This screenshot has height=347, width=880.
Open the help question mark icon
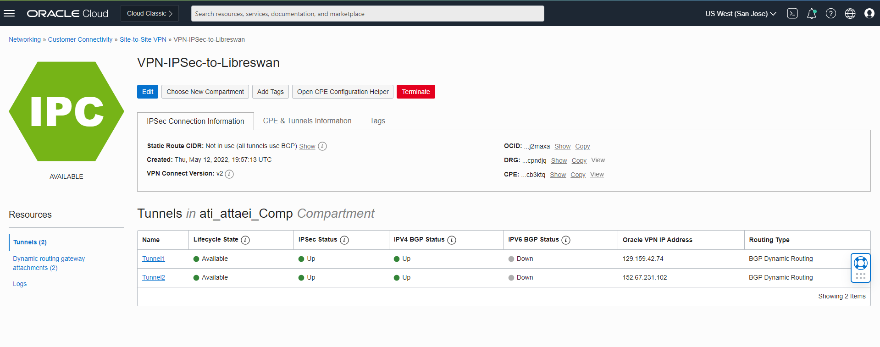pyautogui.click(x=830, y=14)
